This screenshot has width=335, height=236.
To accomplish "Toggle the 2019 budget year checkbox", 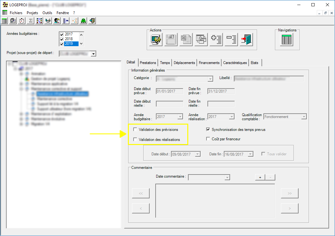I will point(62,44).
